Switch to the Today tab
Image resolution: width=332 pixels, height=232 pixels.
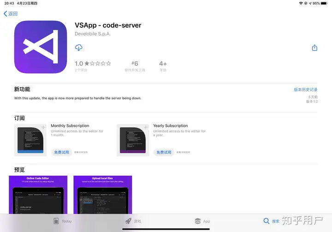click(x=62, y=221)
